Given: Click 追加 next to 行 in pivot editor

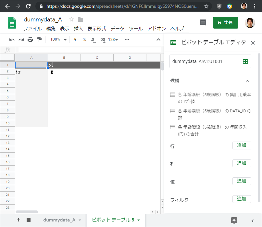Looking at the screenshot, I should pyautogui.click(x=242, y=145).
